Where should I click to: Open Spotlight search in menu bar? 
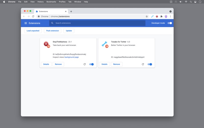click(191, 2)
